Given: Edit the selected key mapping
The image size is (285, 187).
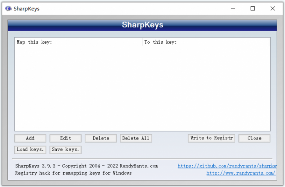Looking at the screenshot, I should click(66, 138).
